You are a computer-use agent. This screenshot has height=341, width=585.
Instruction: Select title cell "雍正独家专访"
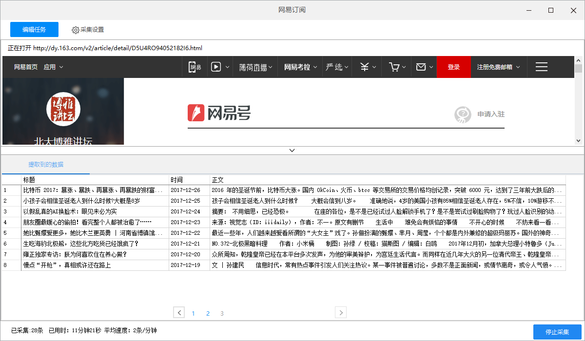95,254
